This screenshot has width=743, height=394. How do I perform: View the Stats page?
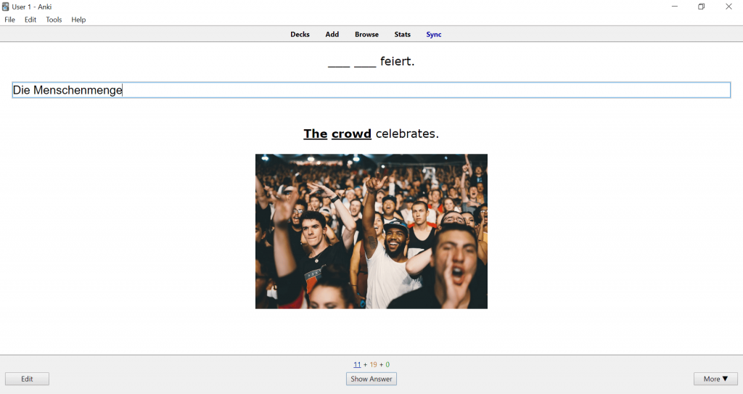[403, 34]
